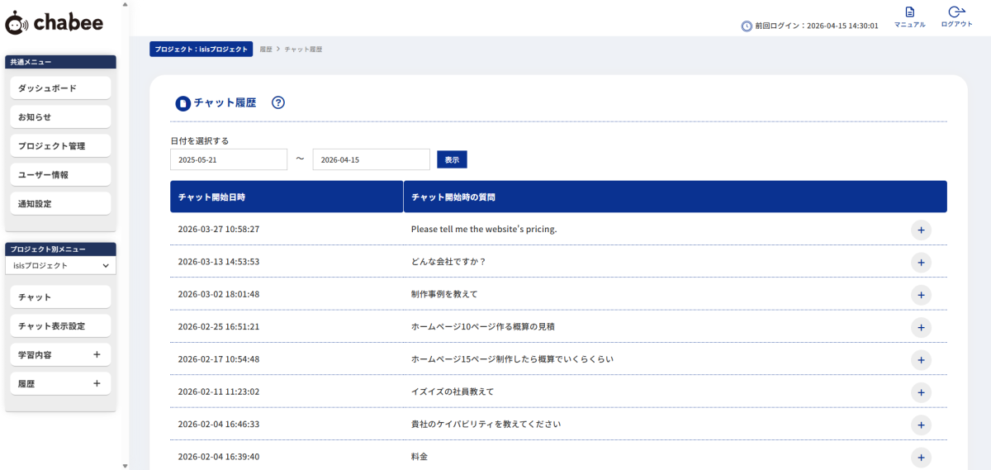The height and width of the screenshot is (470, 991).
Task: Expand the 料金 chat row
Action: (x=921, y=457)
